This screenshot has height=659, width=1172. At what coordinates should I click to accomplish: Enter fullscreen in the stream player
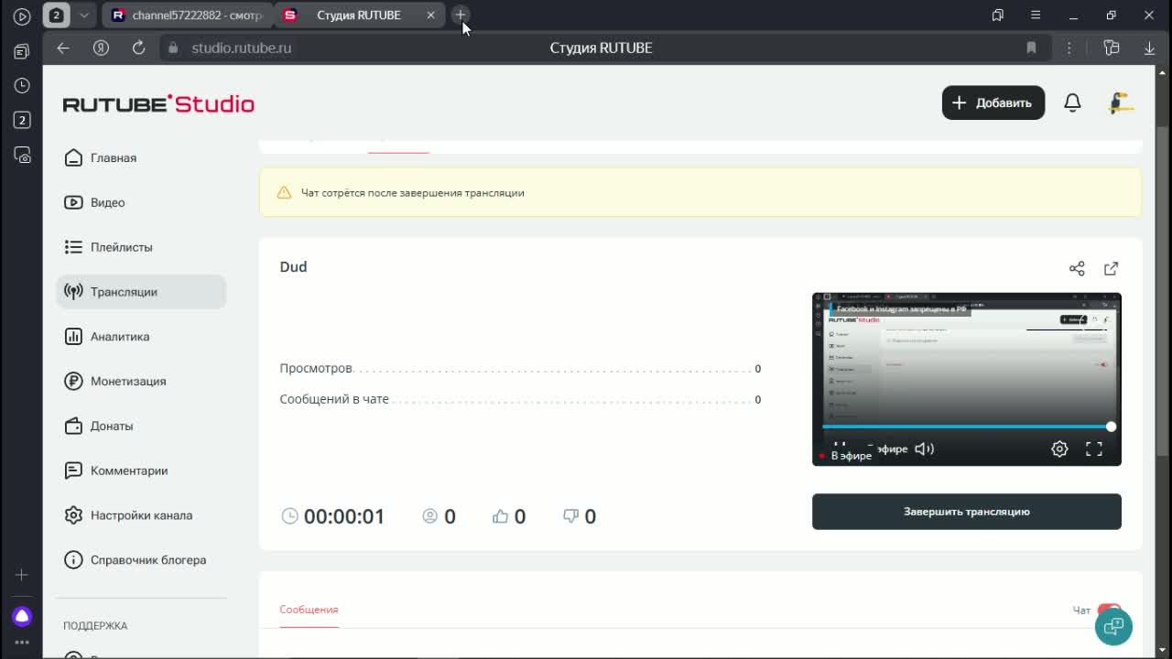1094,448
